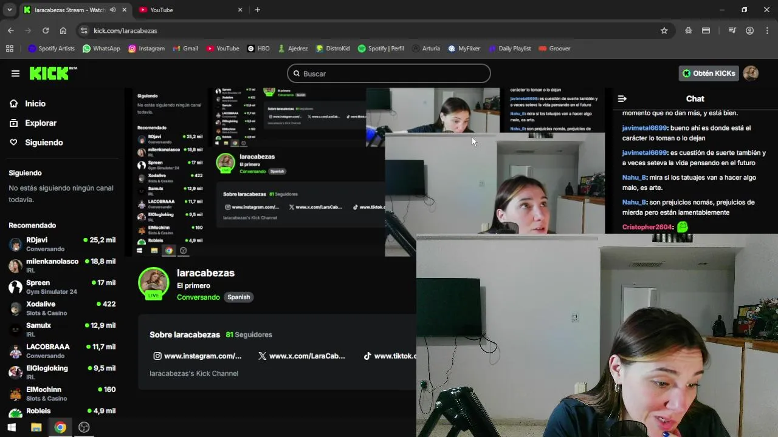The width and height of the screenshot is (778, 437).
Task: Open Xodalive channel avatar
Action: pos(15,308)
